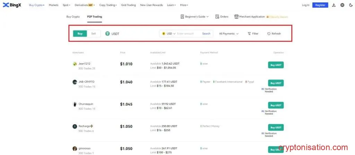Screen dimensions: 355x155
Task: Open the All Payments dropdown
Action: (x=229, y=34)
